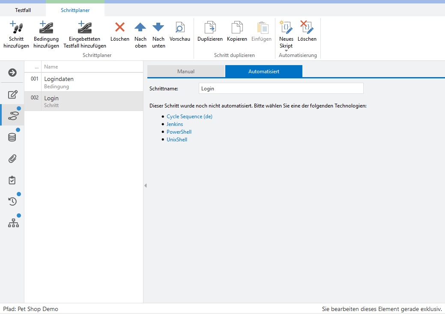The image size is (445, 314).
Task: Delete the step with red X Löschen
Action: point(120,27)
